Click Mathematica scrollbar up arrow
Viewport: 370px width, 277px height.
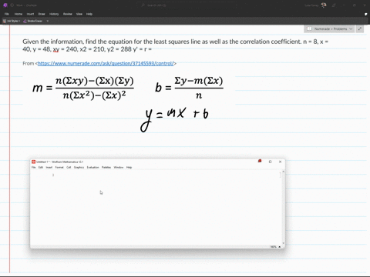pyautogui.click(x=284, y=172)
